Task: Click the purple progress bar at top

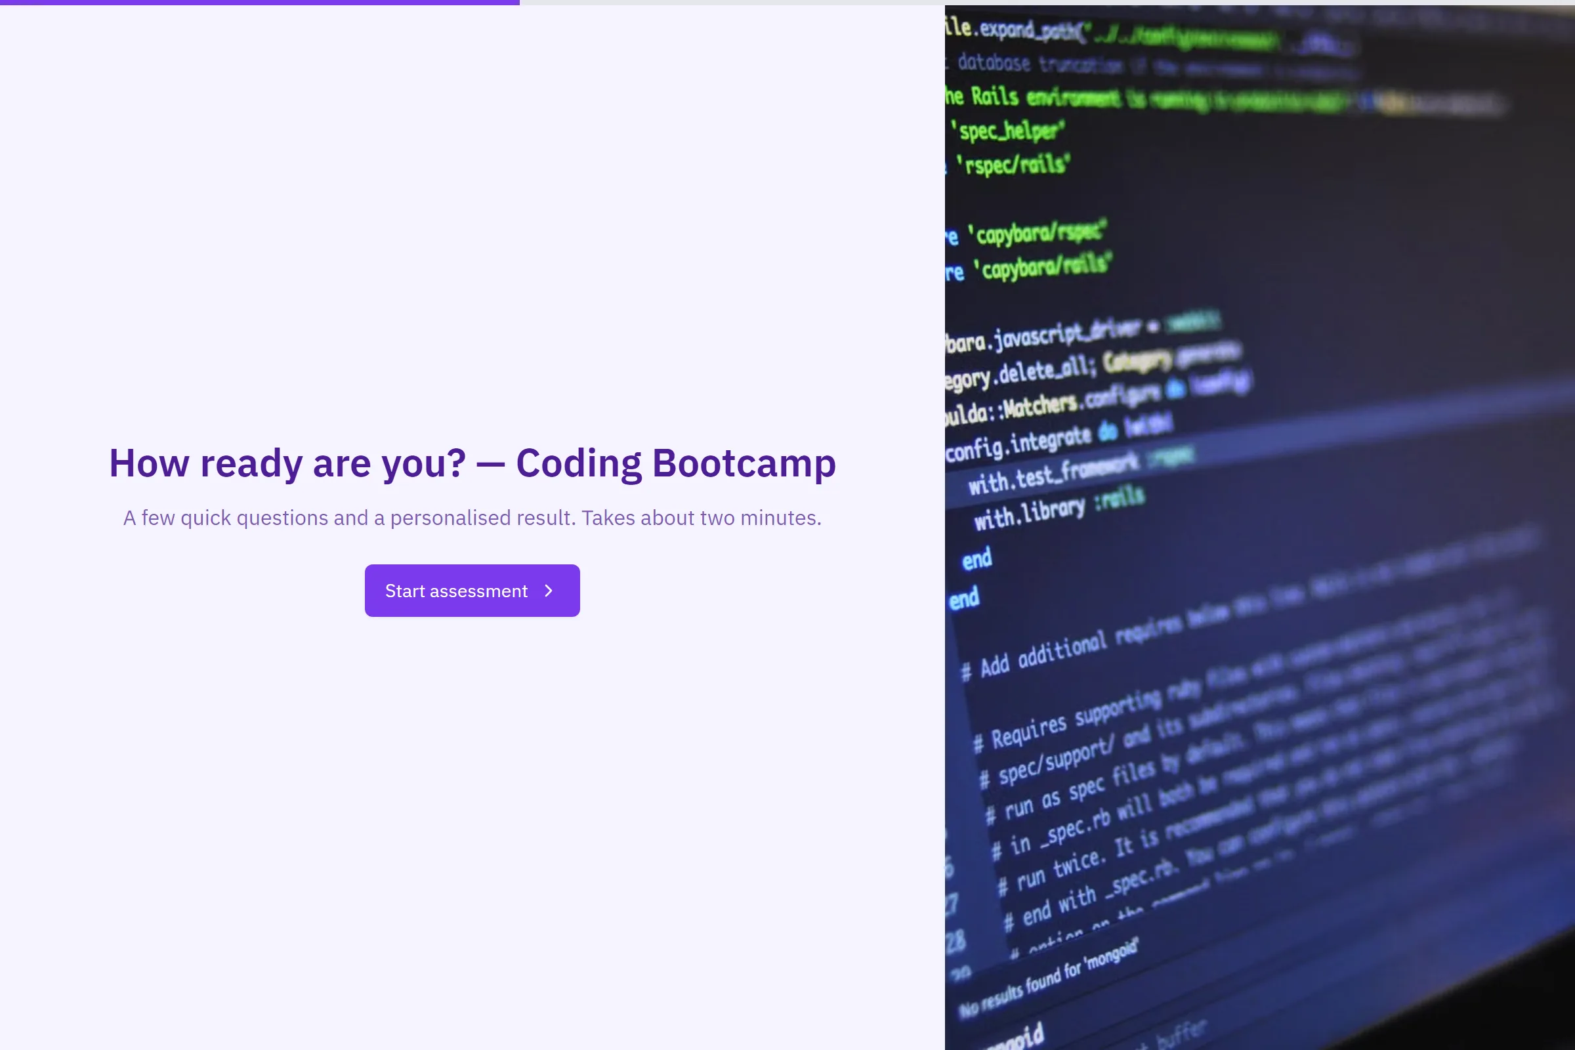Action: coord(260,3)
